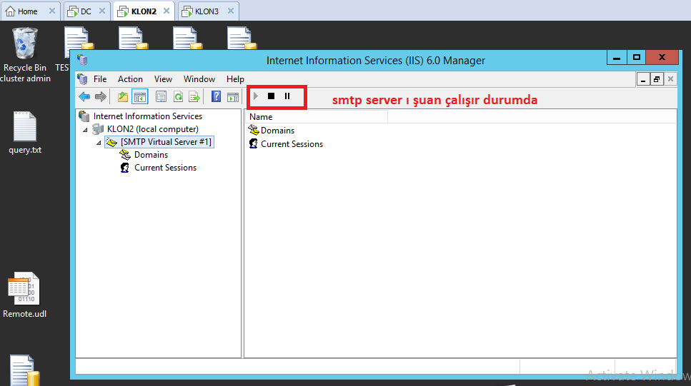The image size is (691, 386).
Task: Toggle Show/Hide Console Tree button
Action: point(140,97)
